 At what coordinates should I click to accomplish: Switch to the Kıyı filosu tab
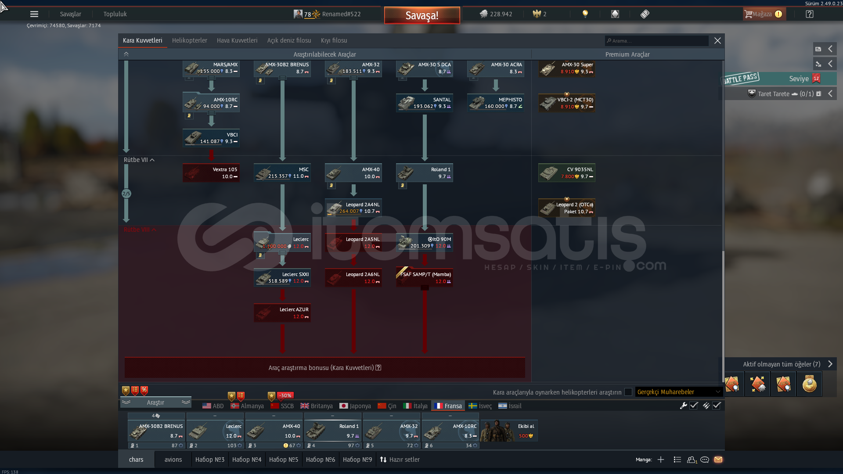pyautogui.click(x=334, y=40)
